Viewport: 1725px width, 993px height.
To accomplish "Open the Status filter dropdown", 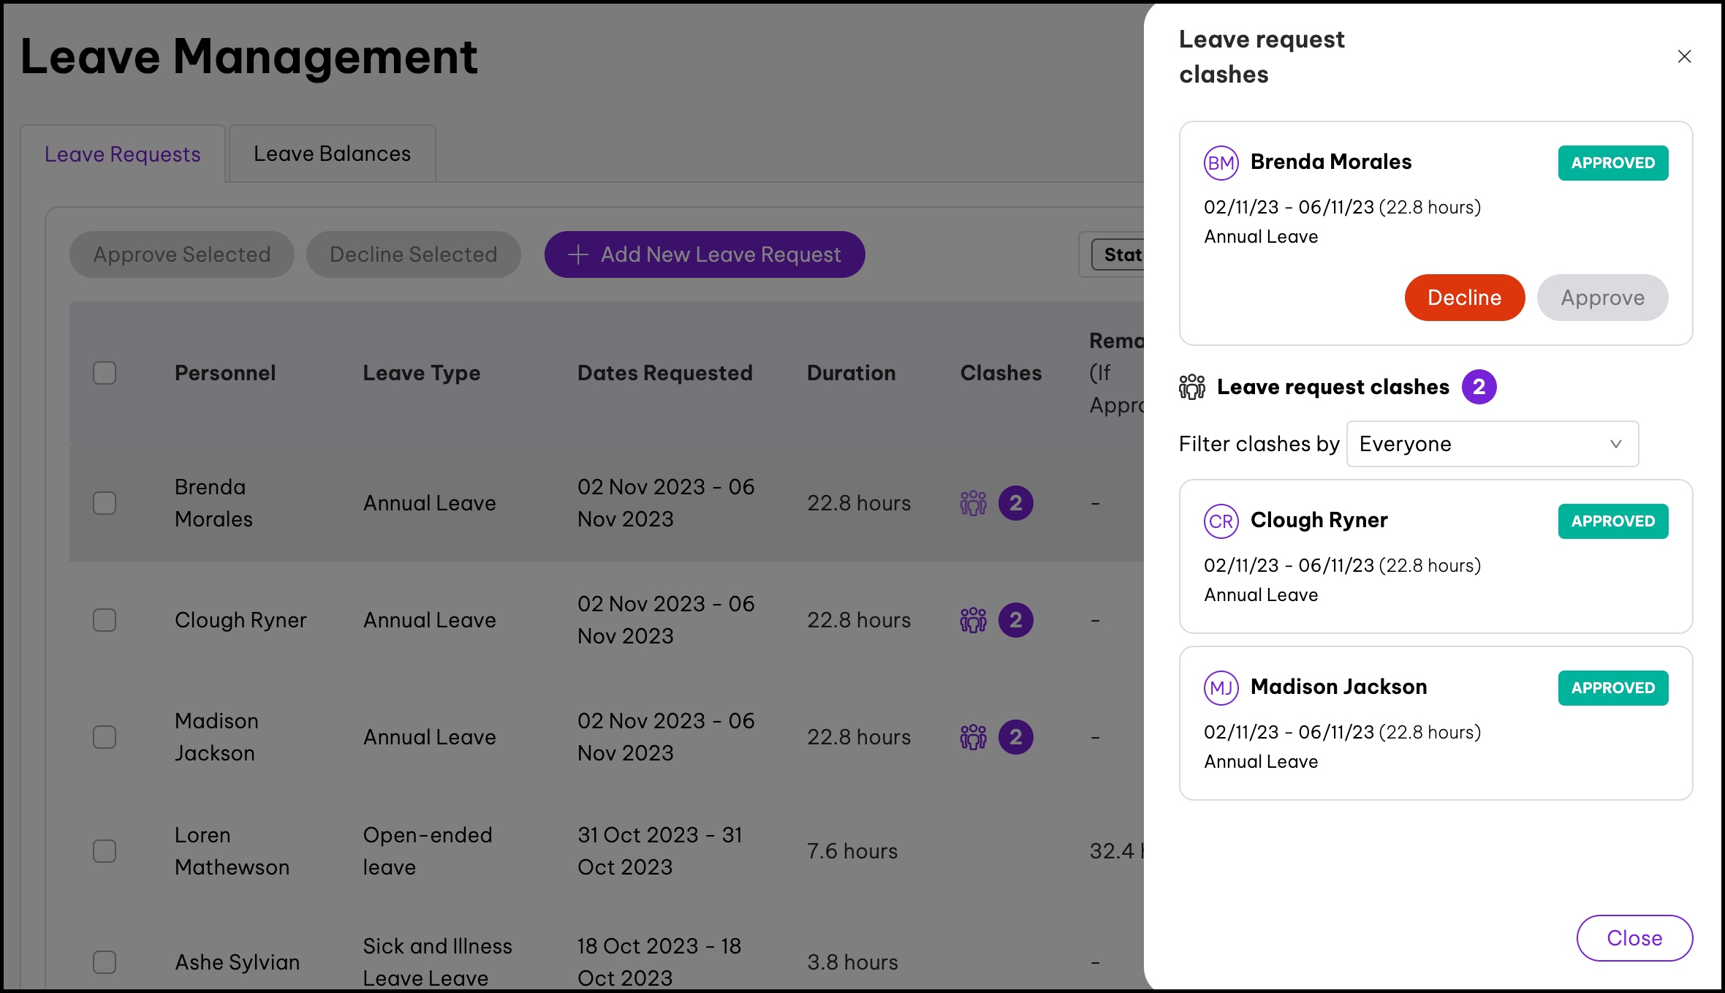I will (x=1118, y=254).
